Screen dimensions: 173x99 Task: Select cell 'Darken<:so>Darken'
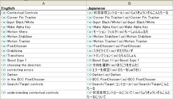pos(130,75)
